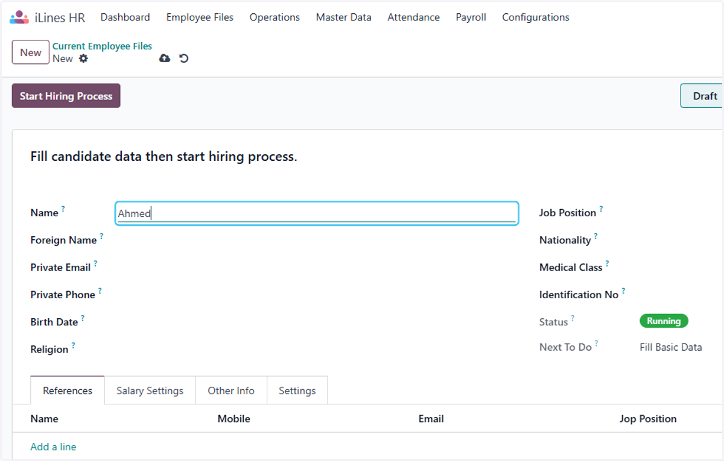The height and width of the screenshot is (461, 724).
Task: Click the green Running status badge
Action: 664,321
